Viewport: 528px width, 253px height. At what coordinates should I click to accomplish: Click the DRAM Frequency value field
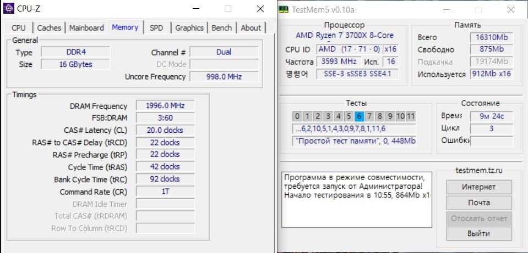click(x=165, y=106)
